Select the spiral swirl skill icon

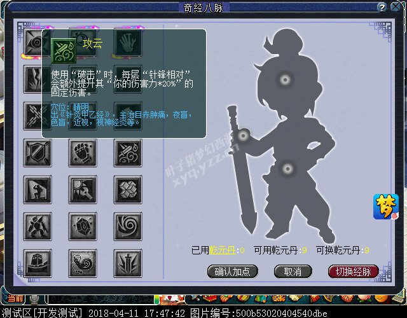(x=128, y=226)
